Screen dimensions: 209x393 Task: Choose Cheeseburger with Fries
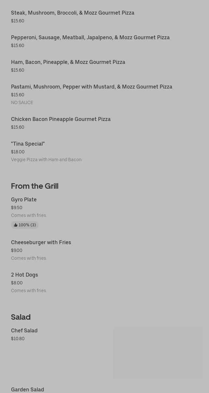pos(41,243)
